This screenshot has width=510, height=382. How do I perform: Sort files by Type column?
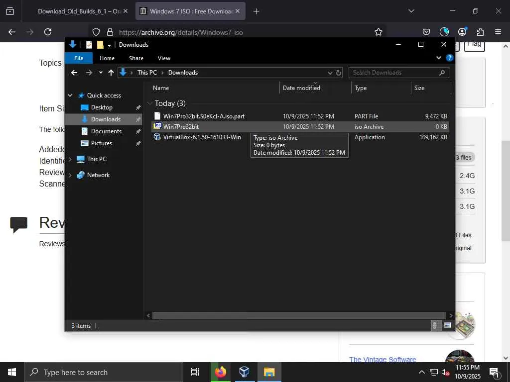[x=381, y=88]
